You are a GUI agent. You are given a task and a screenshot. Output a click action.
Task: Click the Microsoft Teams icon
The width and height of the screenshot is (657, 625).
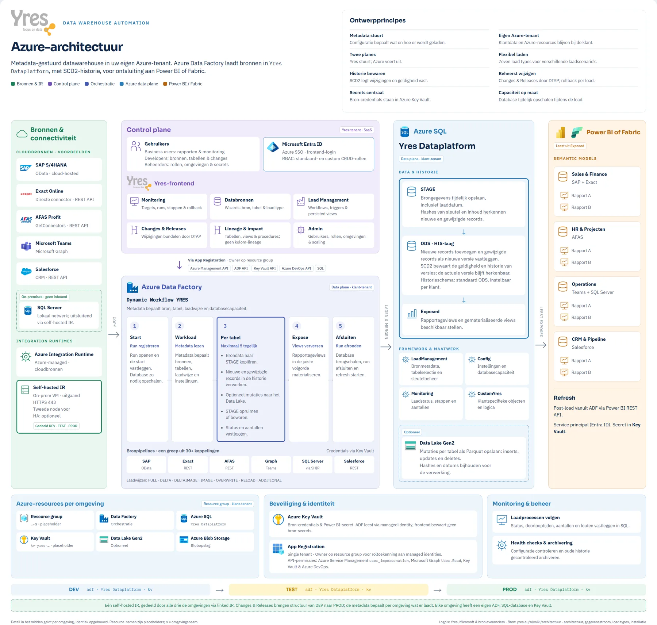pos(26,246)
